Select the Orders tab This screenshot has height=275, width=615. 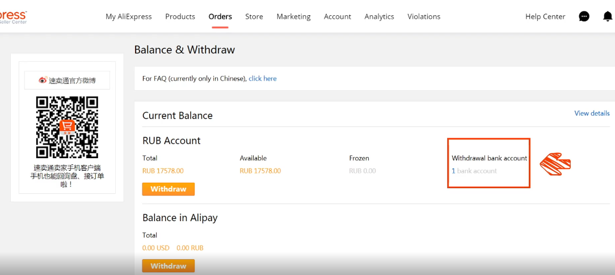click(x=220, y=16)
